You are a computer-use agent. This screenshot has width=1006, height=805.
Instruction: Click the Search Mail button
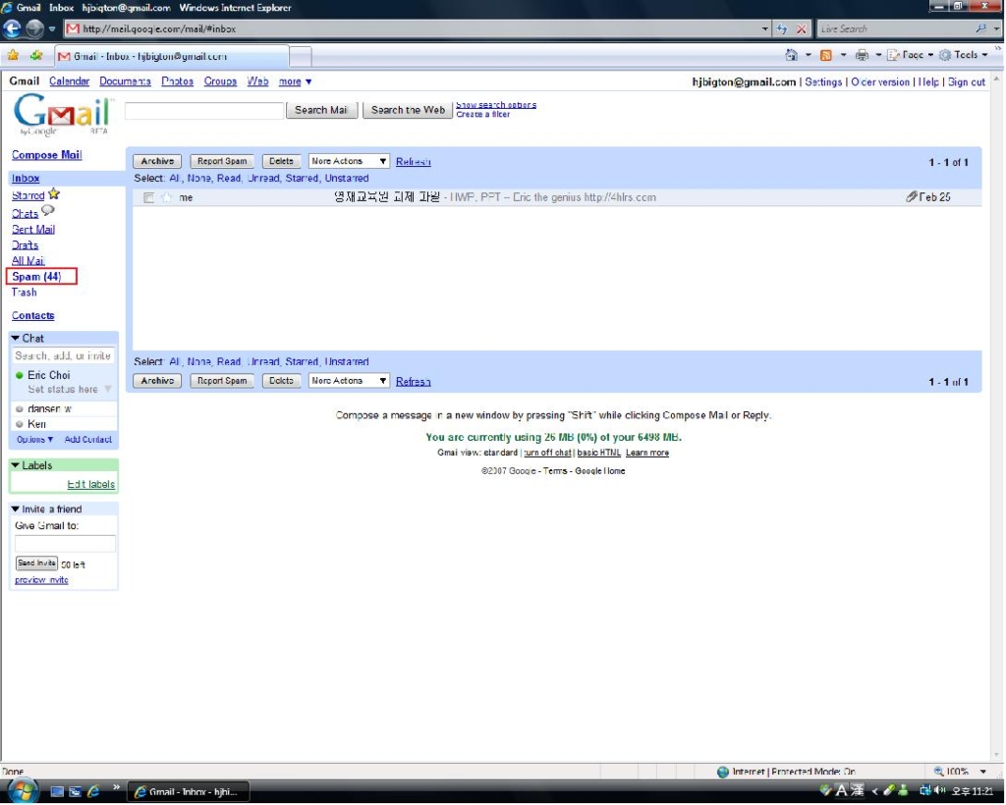click(321, 110)
